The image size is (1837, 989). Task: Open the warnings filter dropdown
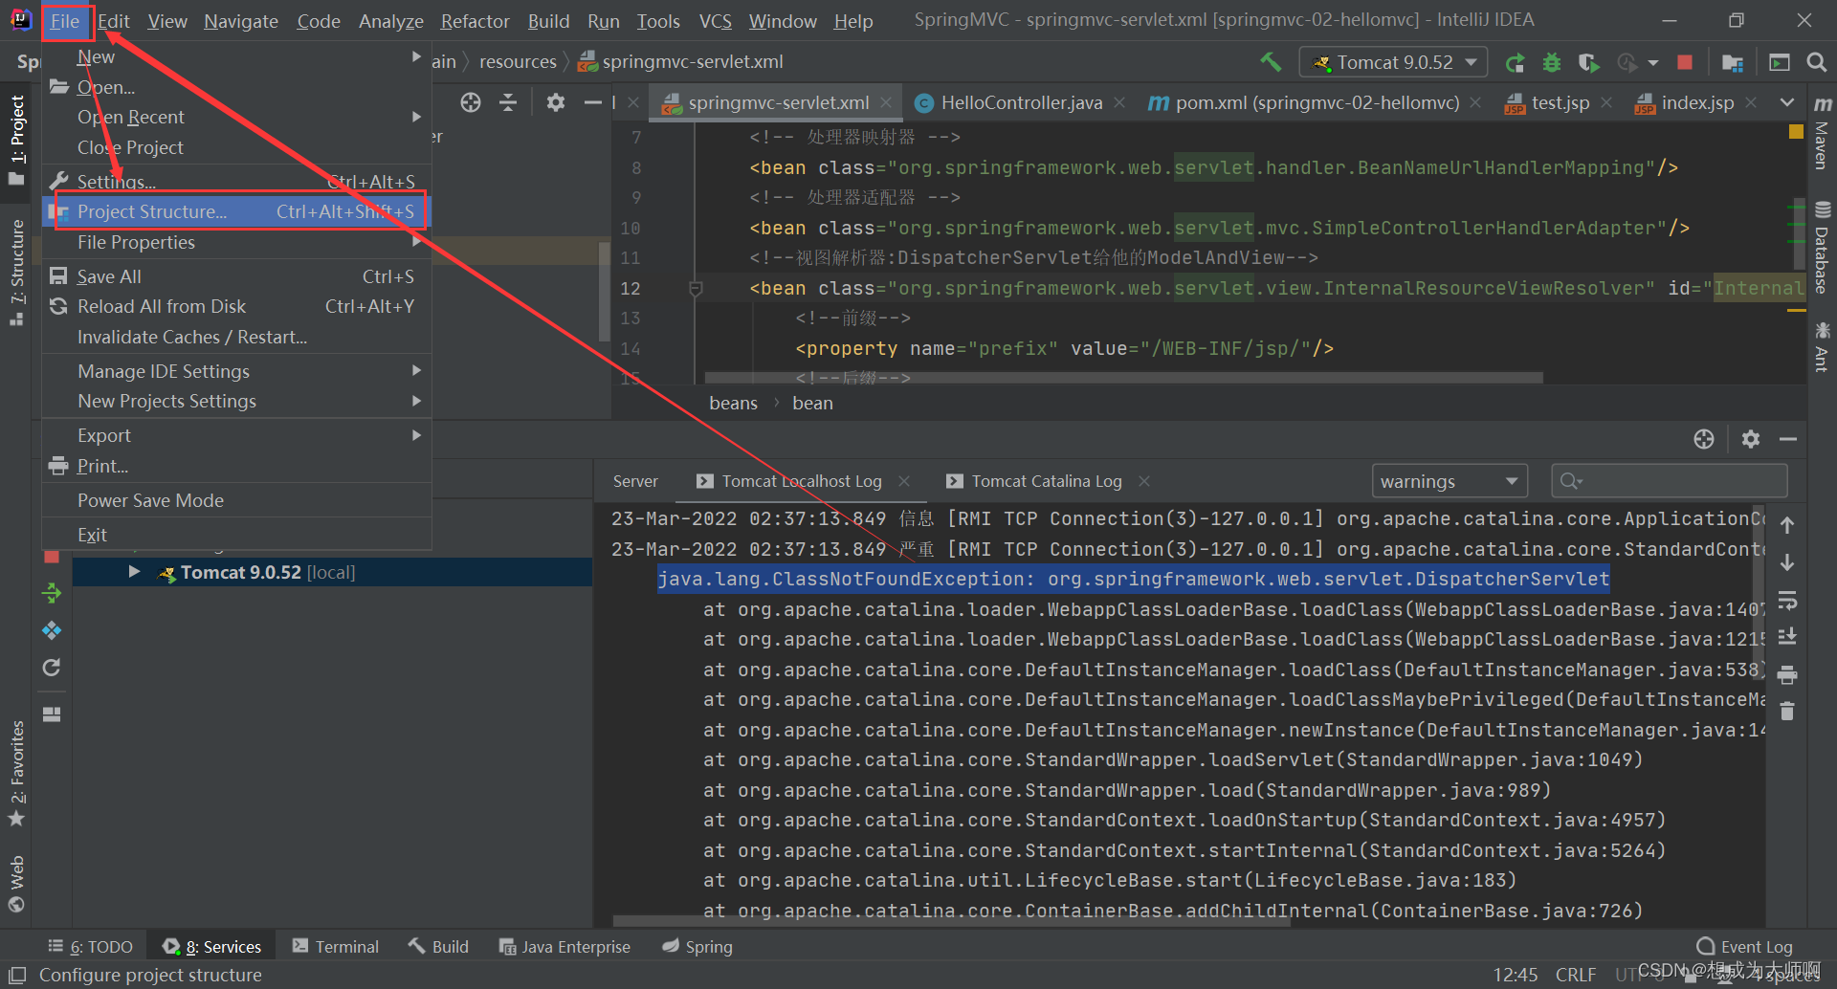tap(1450, 481)
